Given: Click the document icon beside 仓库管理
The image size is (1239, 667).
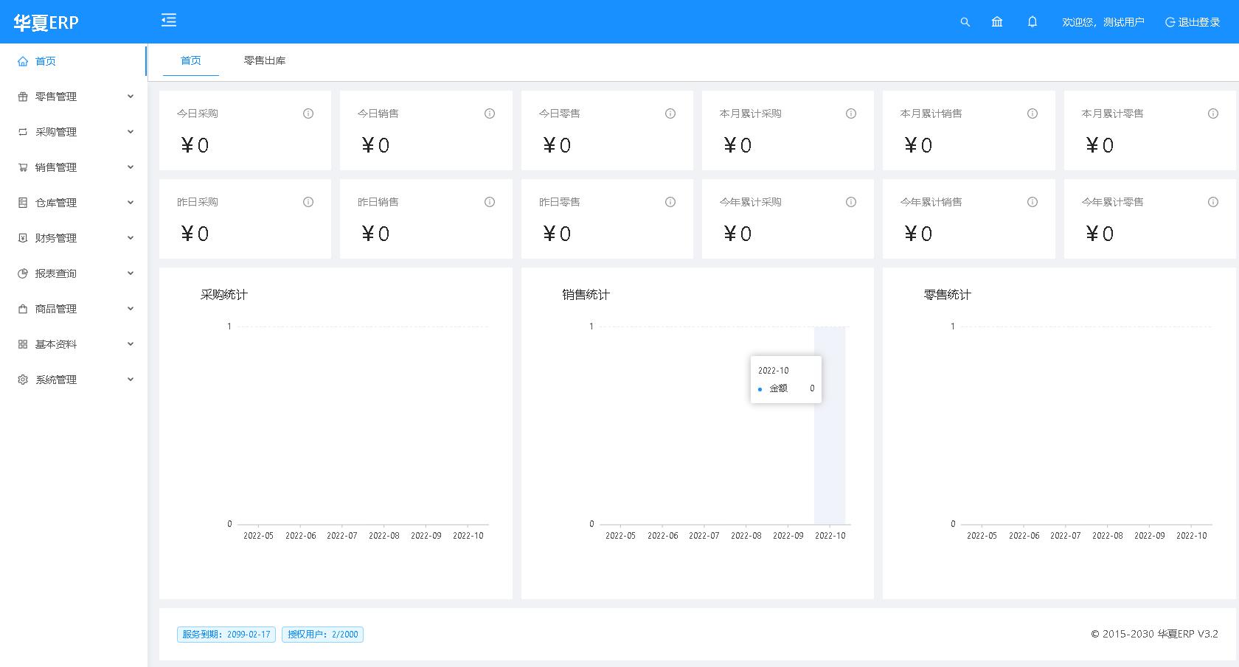Looking at the screenshot, I should [x=23, y=203].
